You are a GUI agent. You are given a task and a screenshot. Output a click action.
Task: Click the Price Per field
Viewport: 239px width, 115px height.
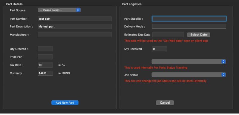pos(45,57)
